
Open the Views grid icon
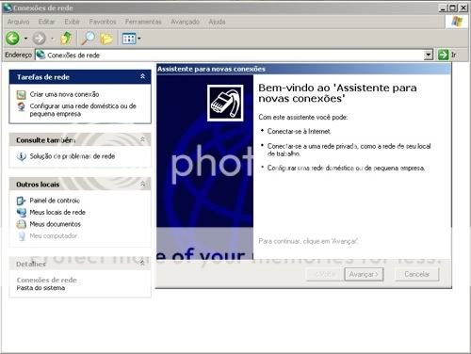[x=129, y=39]
